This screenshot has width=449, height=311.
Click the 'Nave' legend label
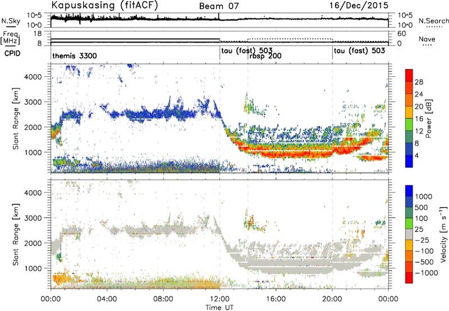[x=427, y=39]
